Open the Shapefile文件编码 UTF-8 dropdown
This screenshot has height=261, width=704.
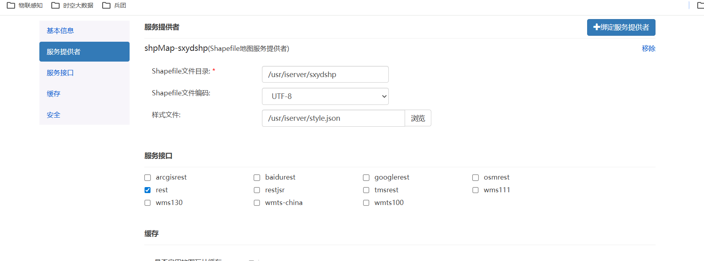tap(325, 97)
